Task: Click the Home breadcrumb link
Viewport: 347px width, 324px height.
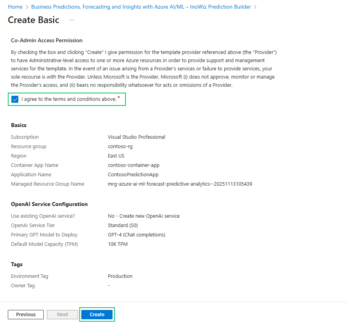Action: click(15, 7)
